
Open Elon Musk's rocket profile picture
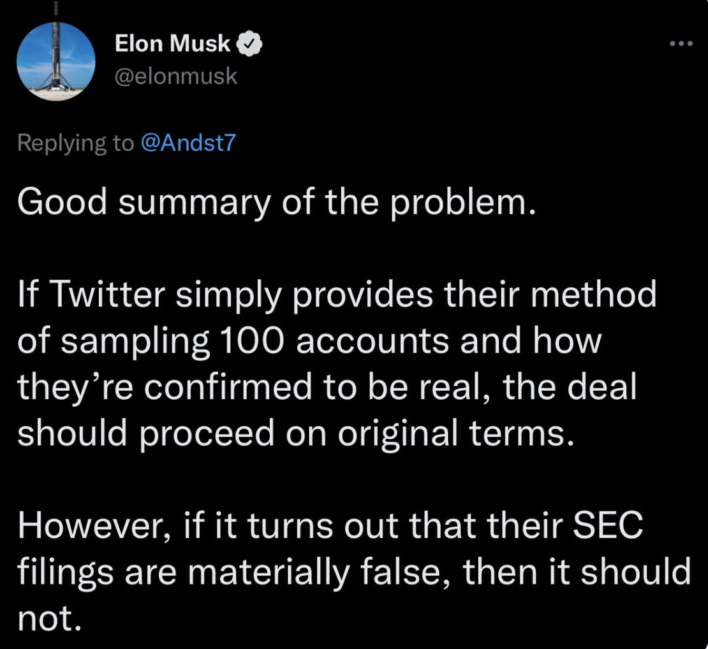[x=56, y=61]
